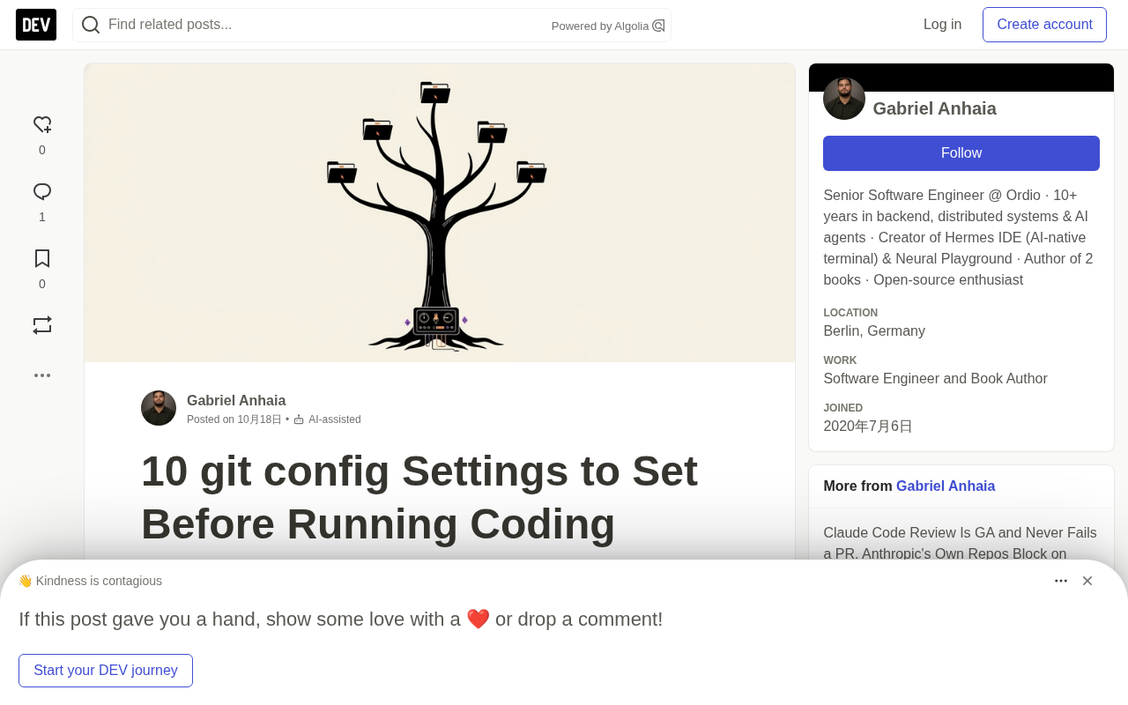Screen dimensions: 1128x705
Task: Click the Algolia logo icon
Action: (x=658, y=26)
